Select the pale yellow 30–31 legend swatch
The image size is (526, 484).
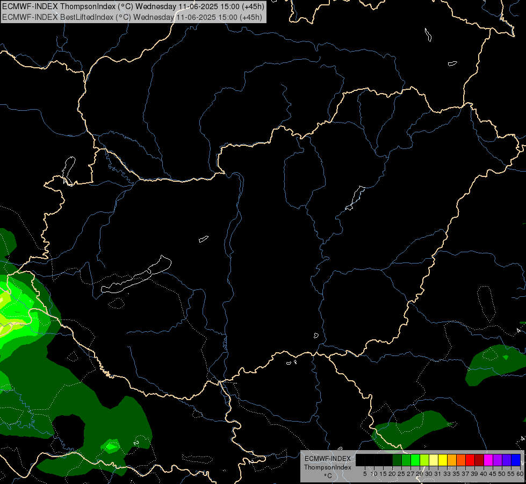(434, 460)
